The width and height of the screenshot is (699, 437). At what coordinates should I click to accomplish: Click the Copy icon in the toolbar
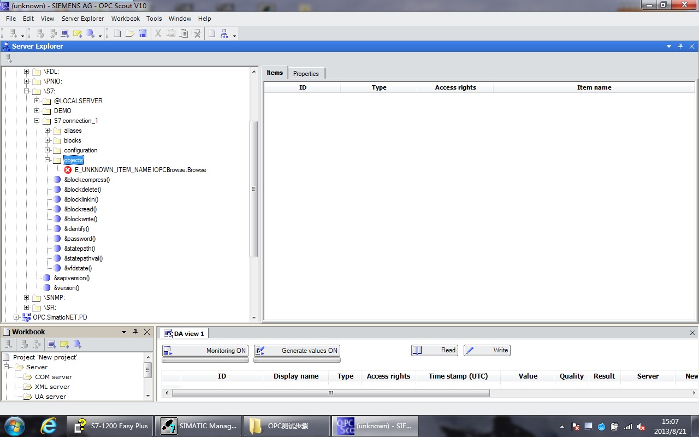pos(171,34)
